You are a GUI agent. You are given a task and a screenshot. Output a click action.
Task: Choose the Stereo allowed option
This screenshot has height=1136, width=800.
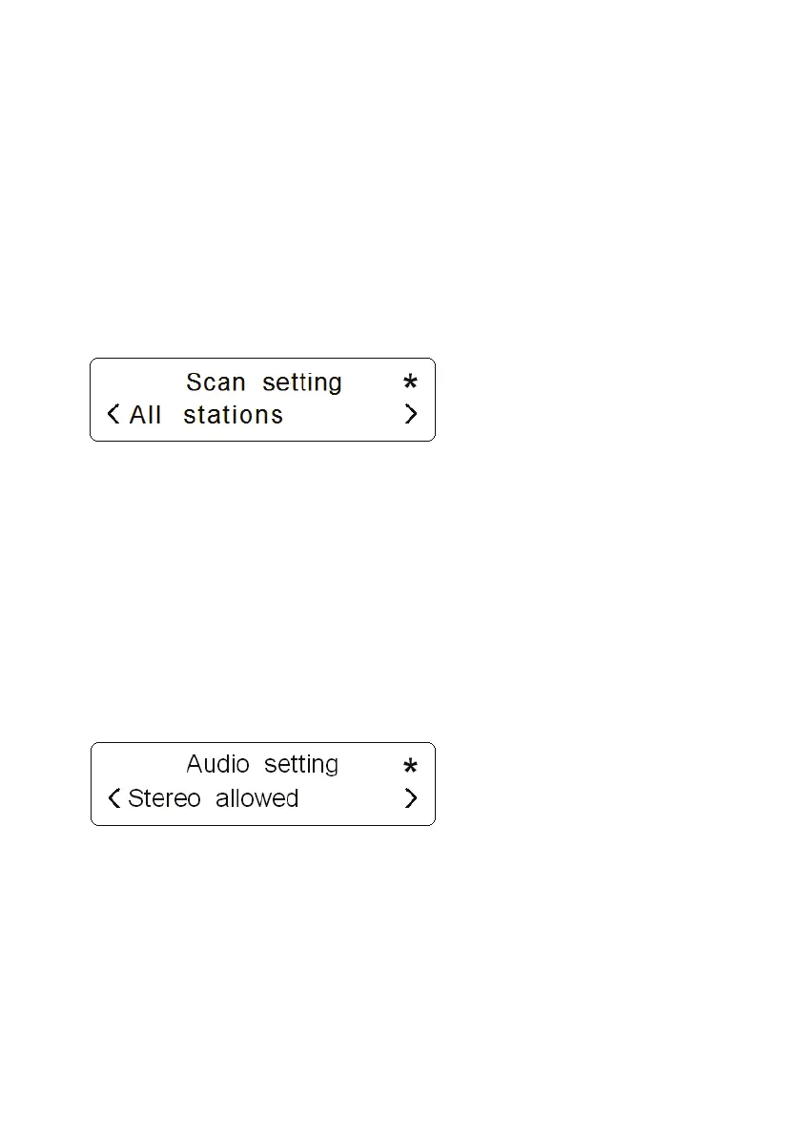[214, 798]
